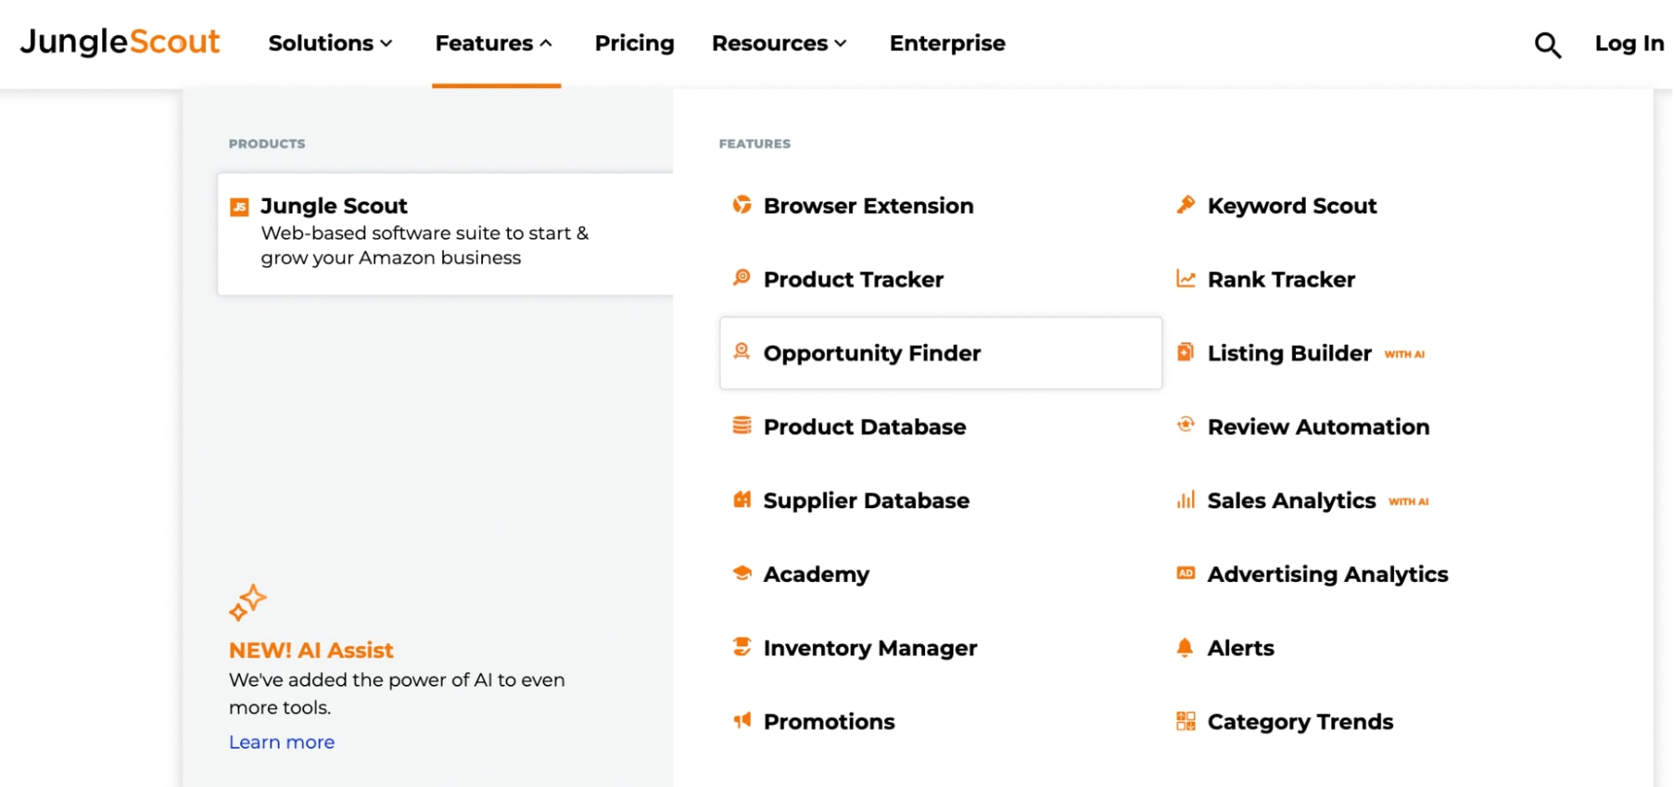The image size is (1676, 787).
Task: Open the Browser Extension feature
Action: [868, 205]
